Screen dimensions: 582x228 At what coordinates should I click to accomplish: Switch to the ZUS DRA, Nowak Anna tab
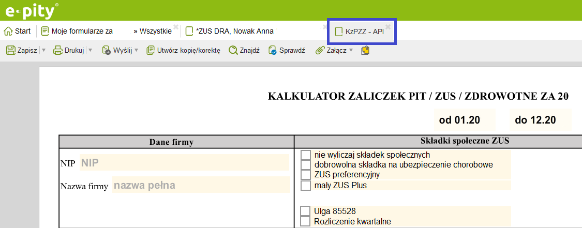point(234,31)
